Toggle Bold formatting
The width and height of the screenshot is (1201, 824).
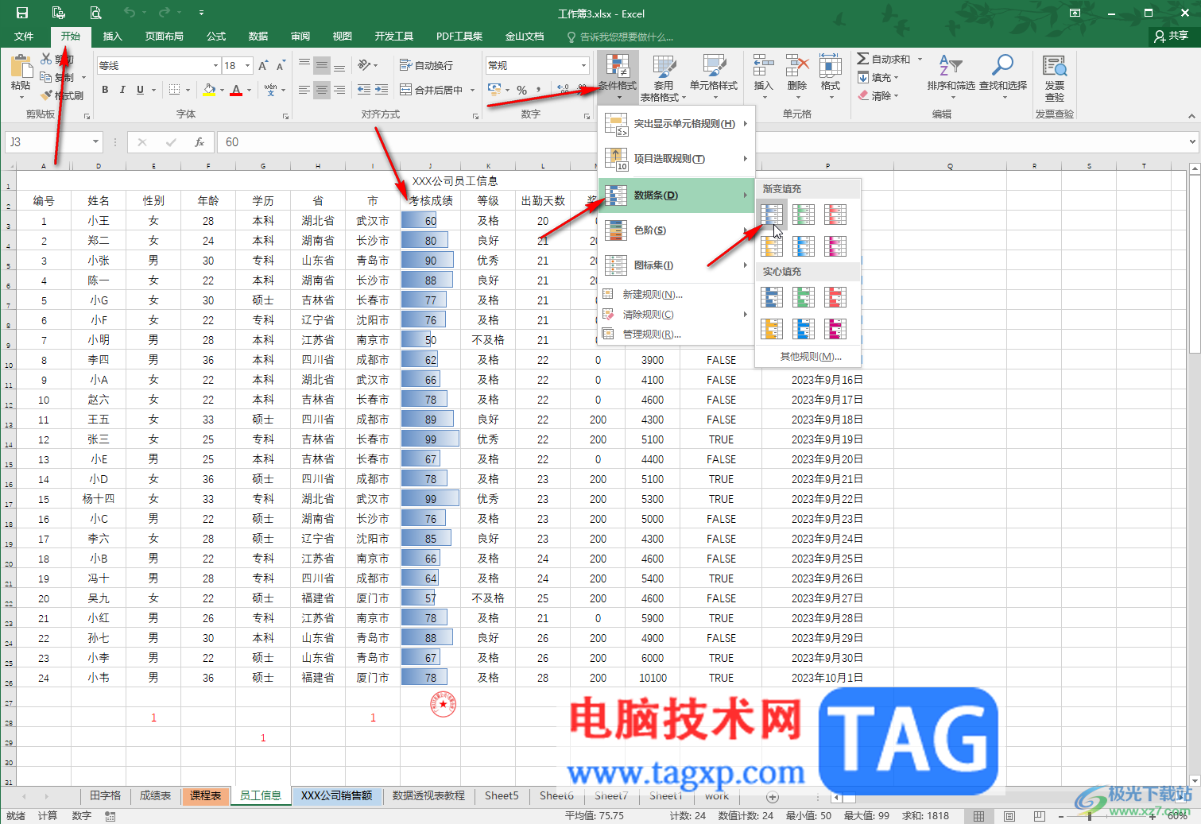pos(105,90)
